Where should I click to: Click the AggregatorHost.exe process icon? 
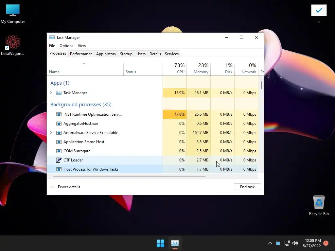pyautogui.click(x=59, y=124)
